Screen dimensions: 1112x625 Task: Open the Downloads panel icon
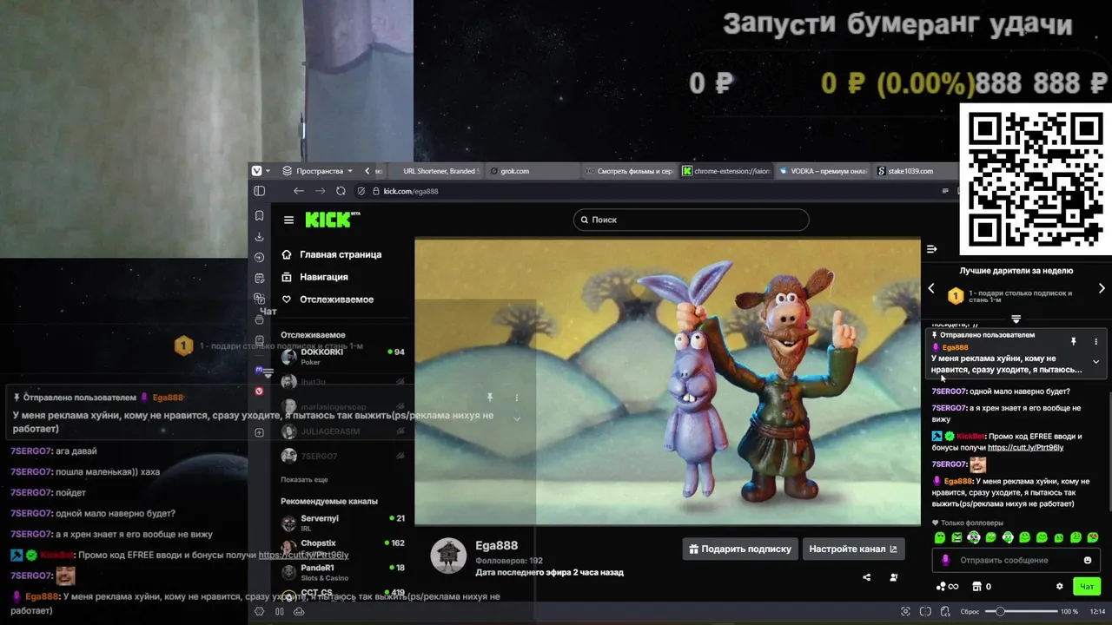tap(259, 236)
